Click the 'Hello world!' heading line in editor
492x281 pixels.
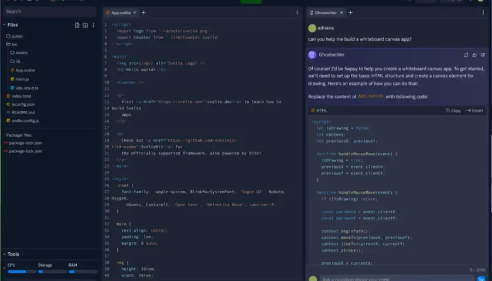142,69
